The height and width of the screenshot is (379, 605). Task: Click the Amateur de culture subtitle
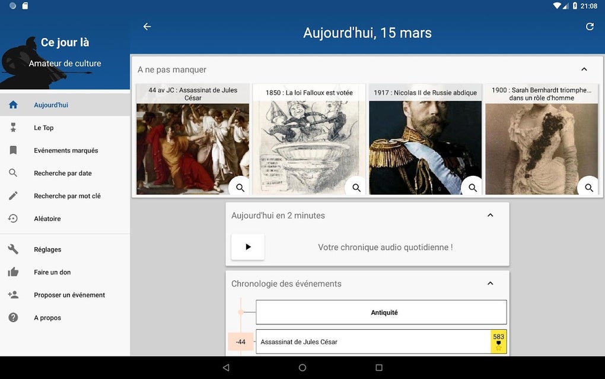(x=65, y=64)
